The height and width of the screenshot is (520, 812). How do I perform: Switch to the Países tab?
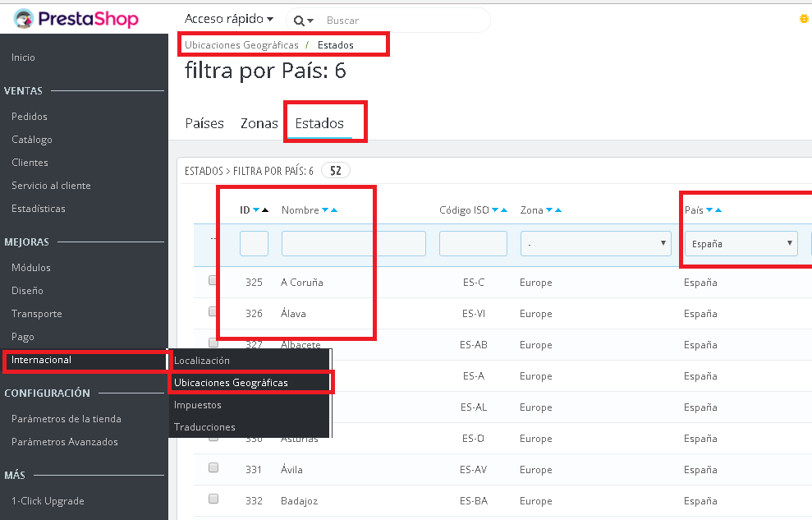point(204,123)
